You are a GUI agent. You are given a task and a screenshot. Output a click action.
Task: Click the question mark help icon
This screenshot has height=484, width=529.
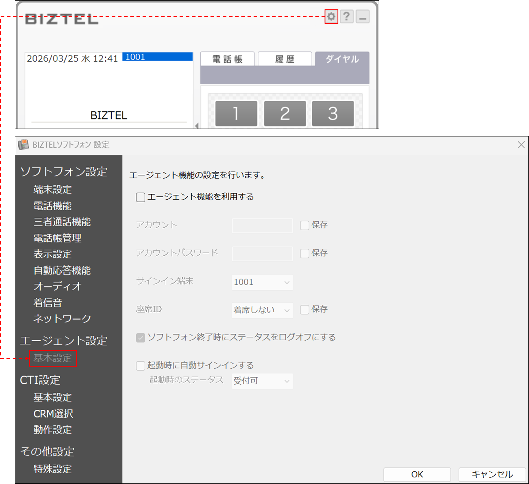click(347, 16)
